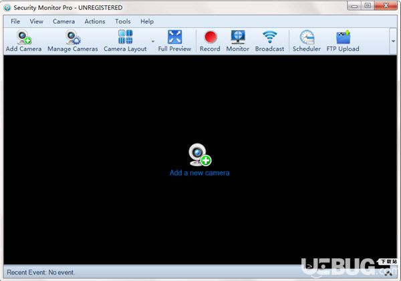Image resolution: width=401 pixels, height=281 pixels.
Task: Click the webcam icon in the preview area
Action: tap(200, 155)
